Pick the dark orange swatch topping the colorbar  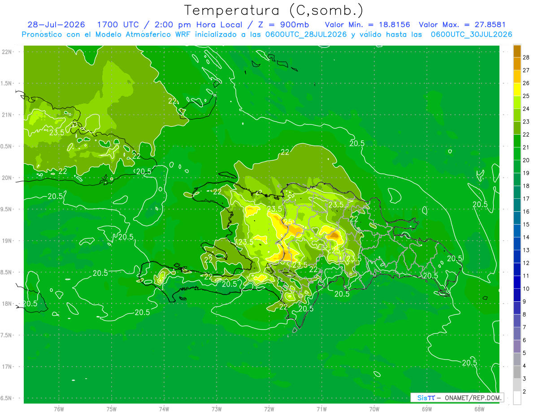point(517,51)
